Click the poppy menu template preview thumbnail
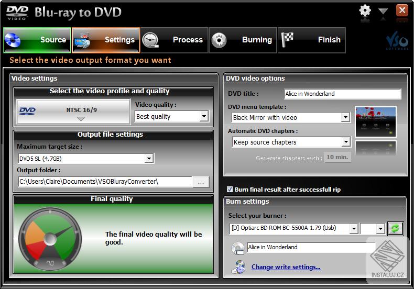This screenshot has width=414, height=289. [x=376, y=122]
